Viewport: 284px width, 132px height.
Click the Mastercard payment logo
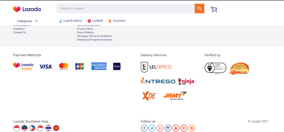pos(64,67)
